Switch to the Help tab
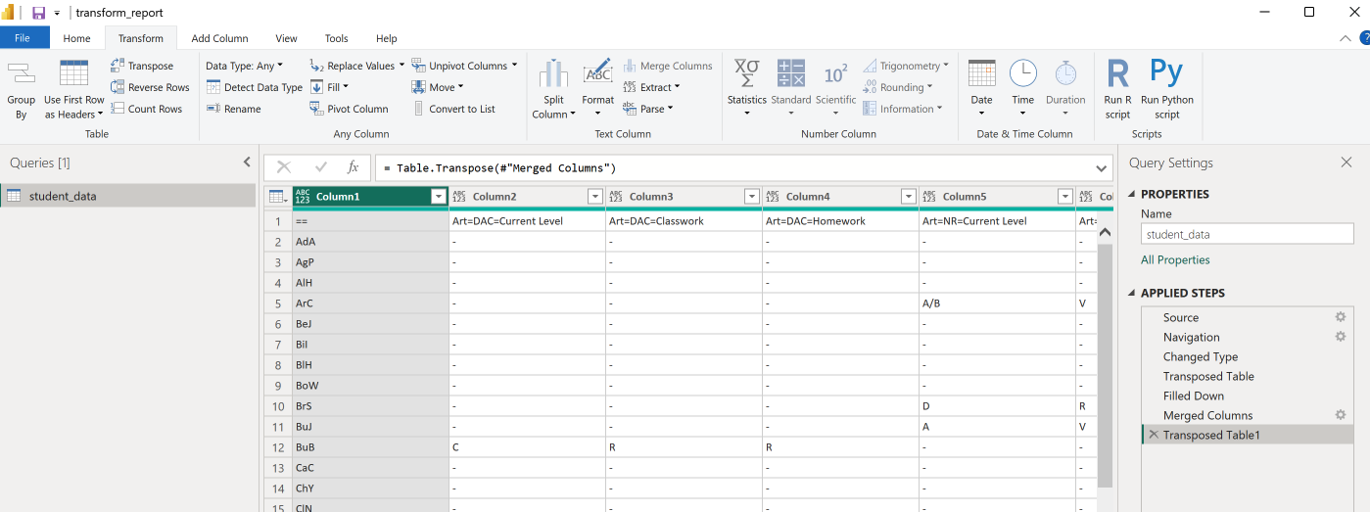This screenshot has height=512, width=1370. (387, 38)
